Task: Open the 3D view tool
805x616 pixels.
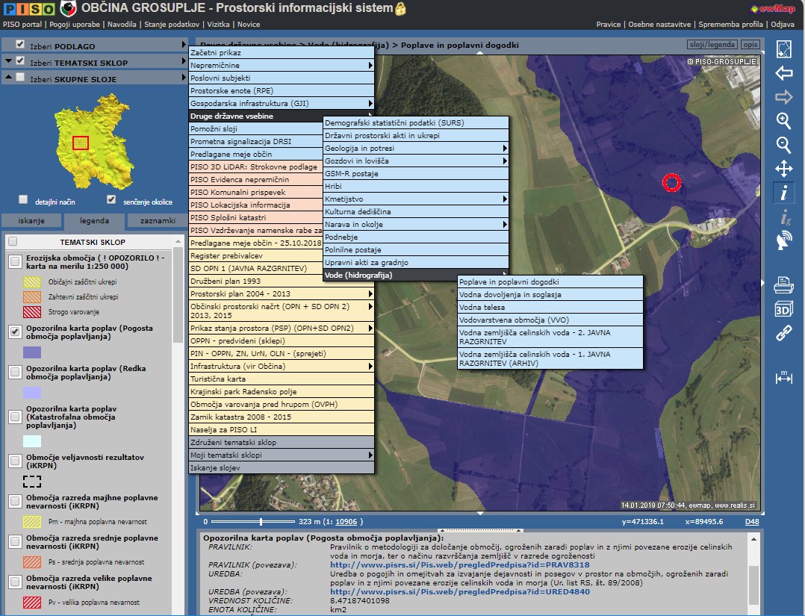Action: point(783,308)
